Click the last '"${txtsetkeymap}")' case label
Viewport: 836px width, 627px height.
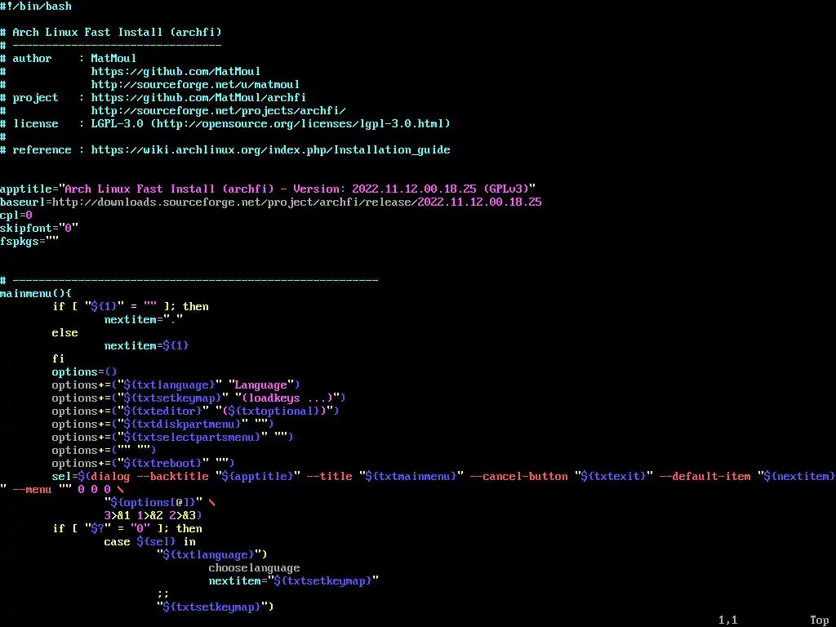(x=215, y=607)
